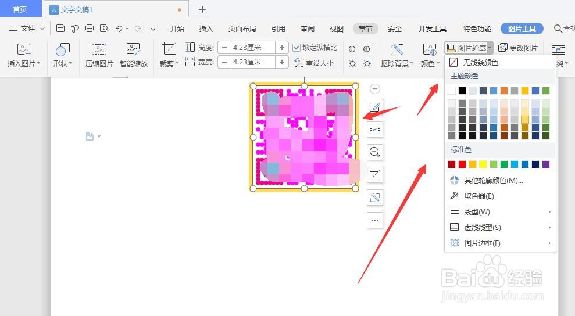Open the Security (安全) tab
Image resolution: width=575 pixels, height=316 pixels.
(x=395, y=28)
